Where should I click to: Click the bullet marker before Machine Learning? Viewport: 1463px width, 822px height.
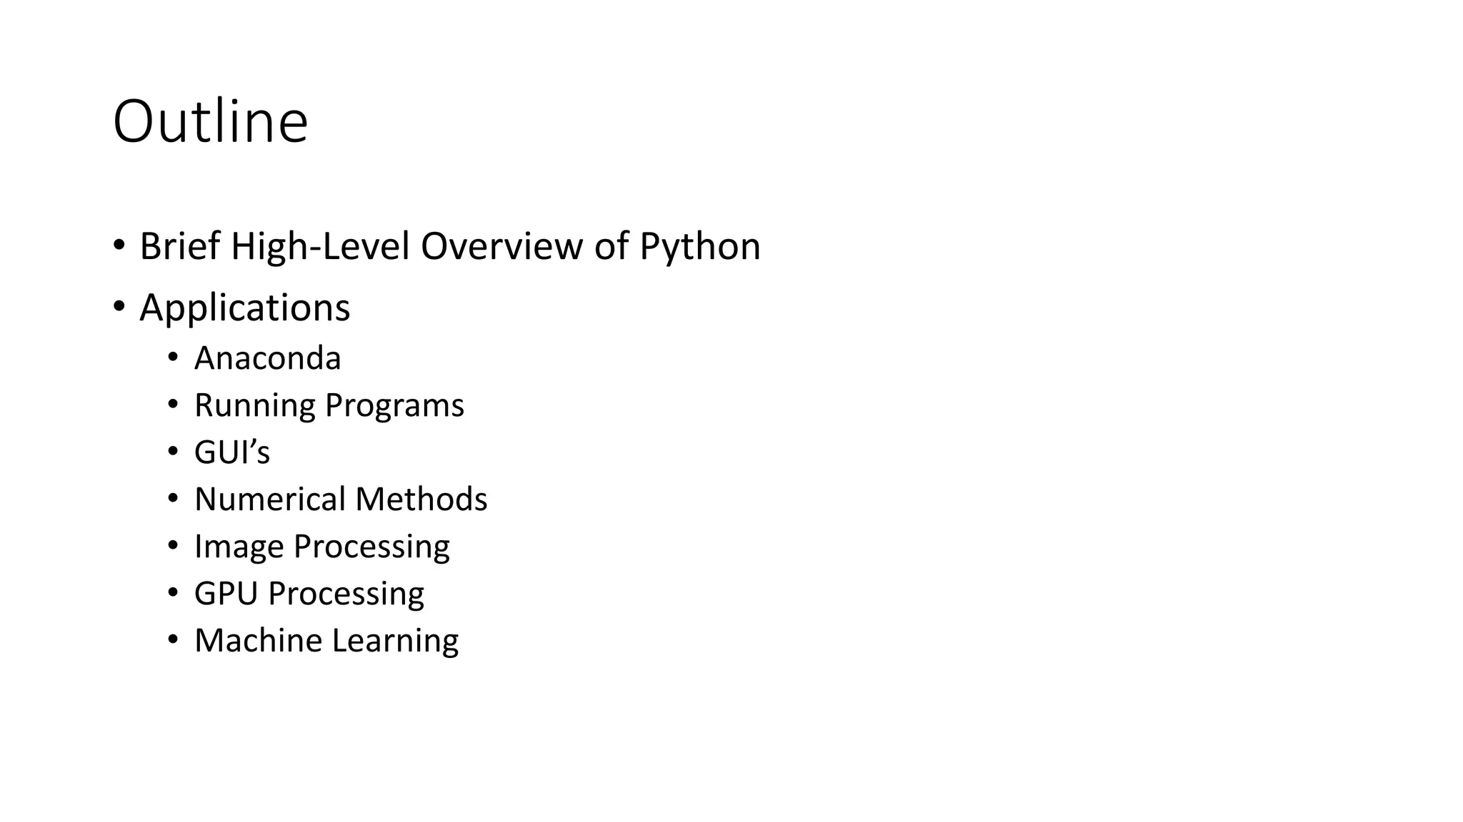point(173,639)
